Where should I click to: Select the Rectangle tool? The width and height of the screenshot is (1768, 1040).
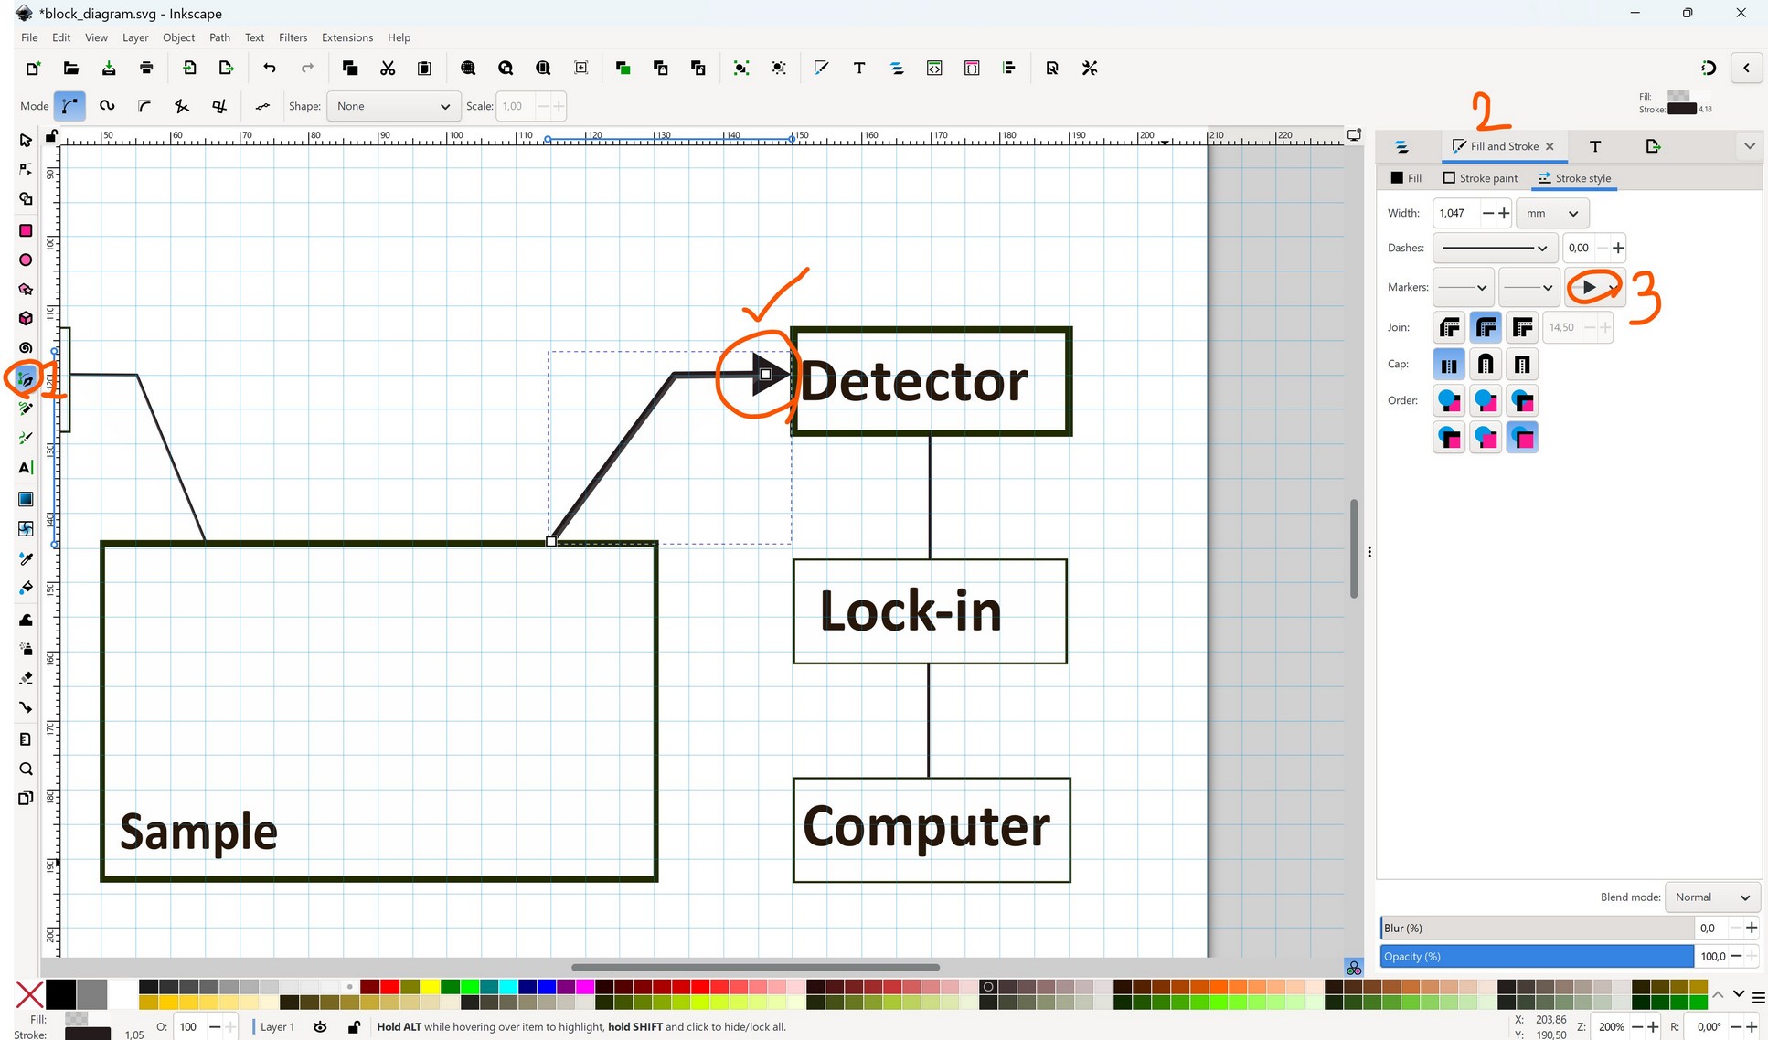tap(26, 230)
